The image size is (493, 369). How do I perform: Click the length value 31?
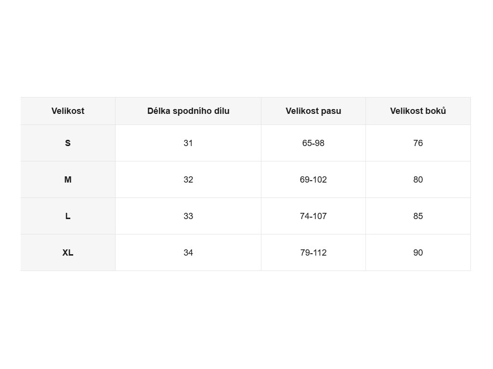click(188, 143)
